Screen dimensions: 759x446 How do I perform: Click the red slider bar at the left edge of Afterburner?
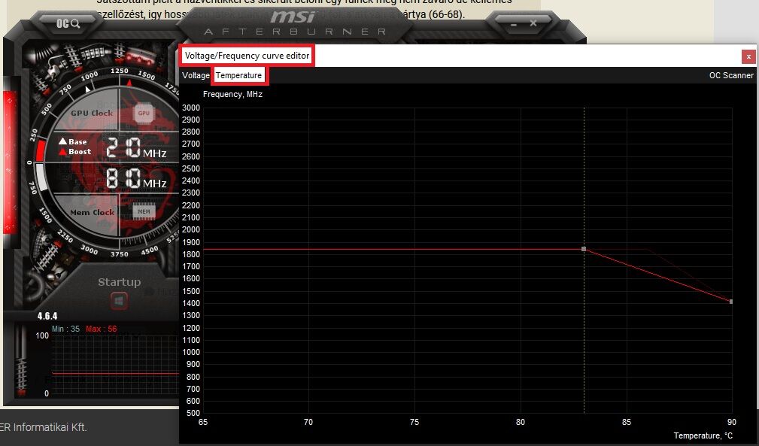11,162
